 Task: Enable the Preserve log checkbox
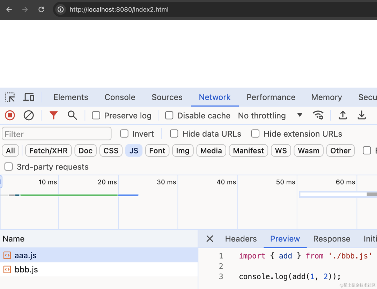pos(96,116)
